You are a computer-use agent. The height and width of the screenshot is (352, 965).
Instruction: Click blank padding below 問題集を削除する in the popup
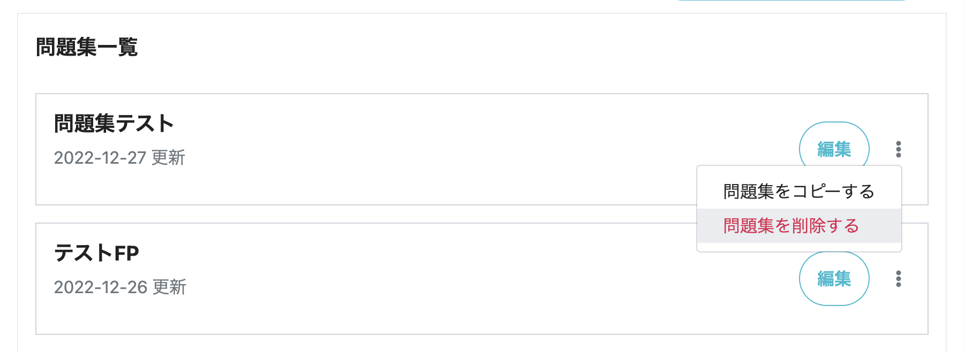[799, 247]
